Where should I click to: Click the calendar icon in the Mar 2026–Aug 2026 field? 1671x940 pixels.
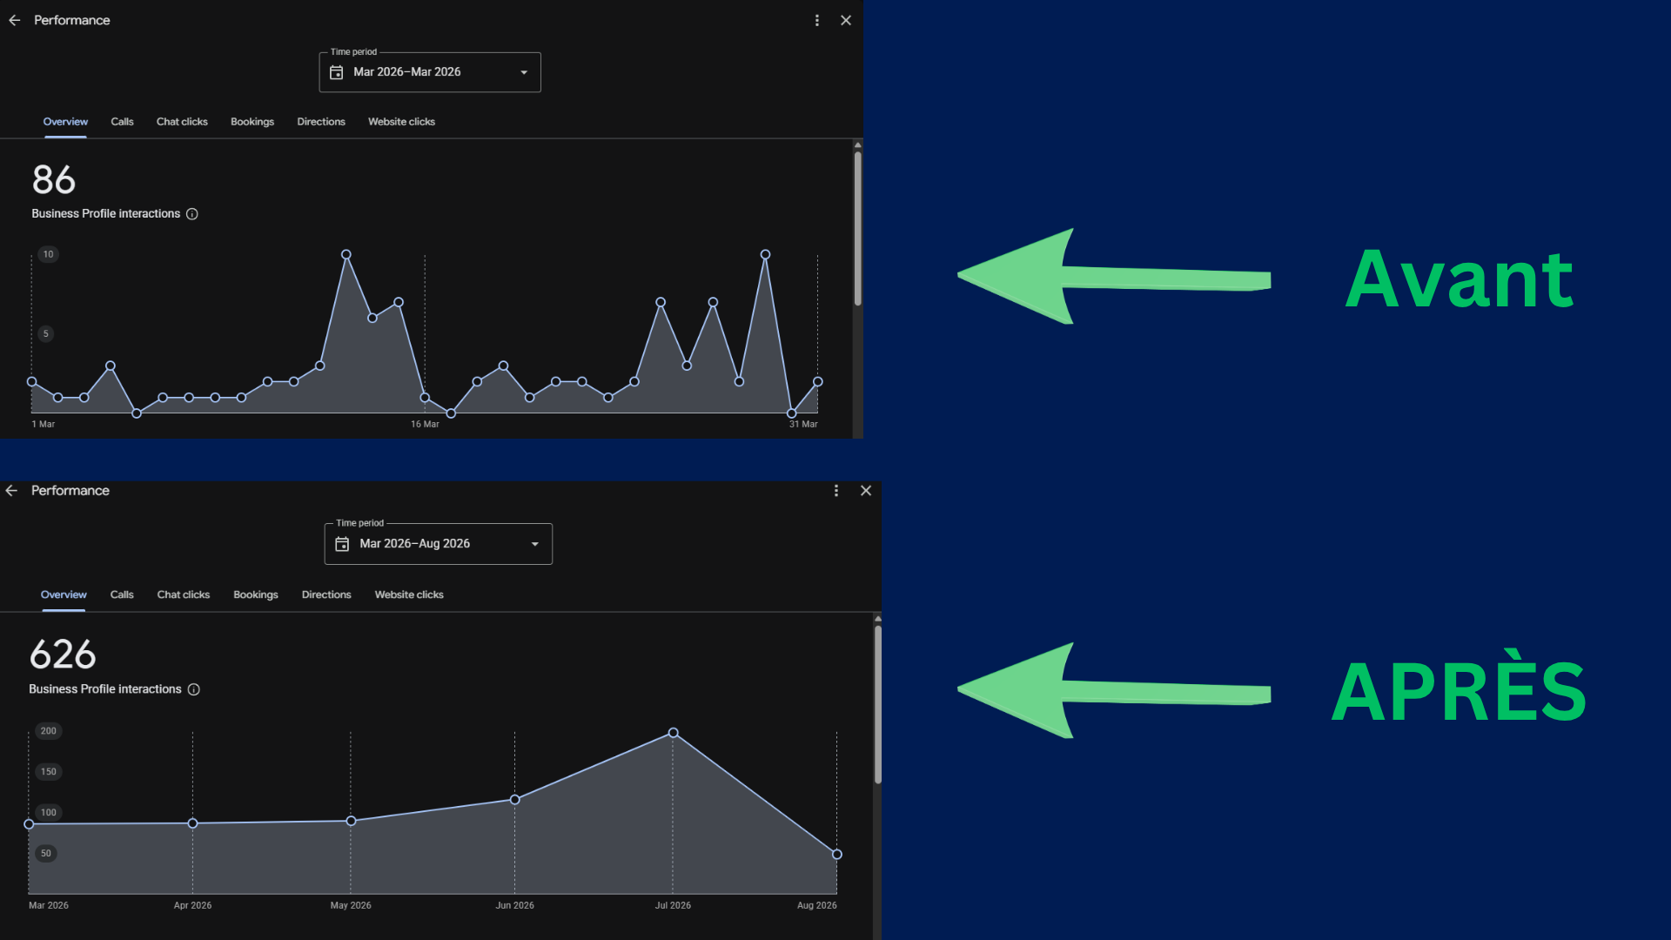pos(342,544)
